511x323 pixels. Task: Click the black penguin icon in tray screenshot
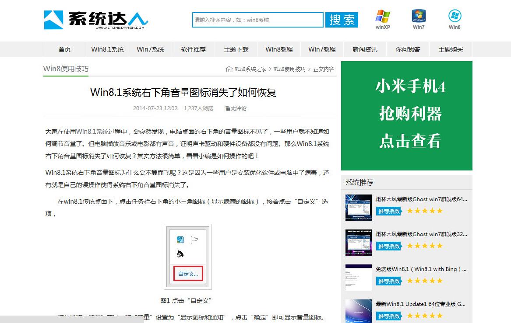pos(180,254)
